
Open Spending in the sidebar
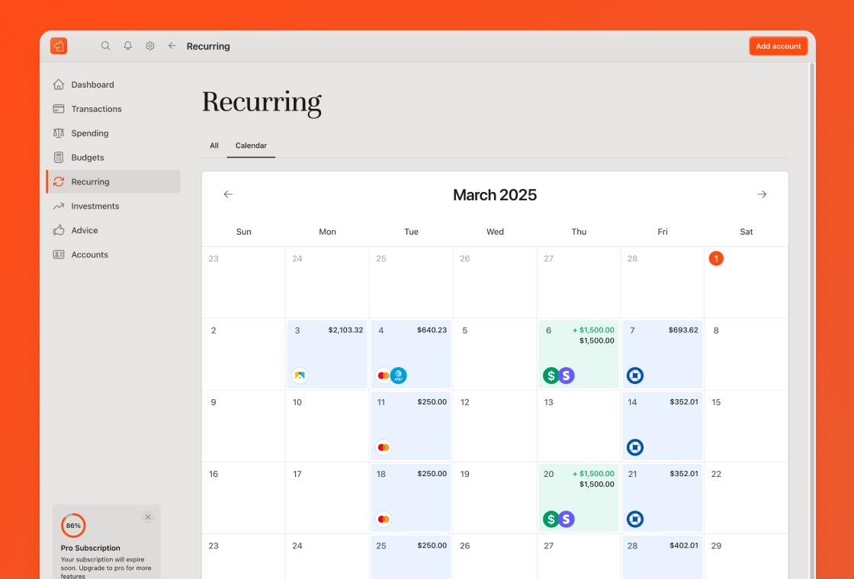114,133
